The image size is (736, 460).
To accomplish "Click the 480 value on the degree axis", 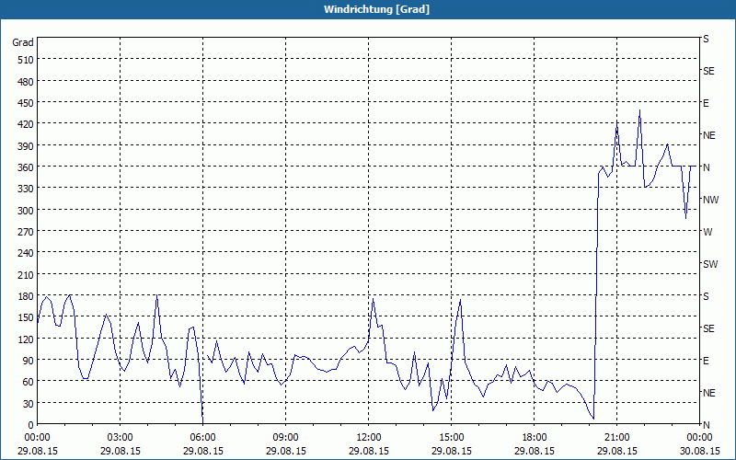I will pos(26,82).
